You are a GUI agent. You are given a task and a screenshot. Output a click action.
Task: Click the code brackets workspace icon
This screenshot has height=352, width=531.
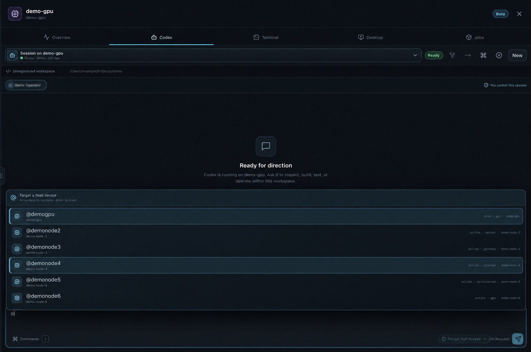coord(8,71)
